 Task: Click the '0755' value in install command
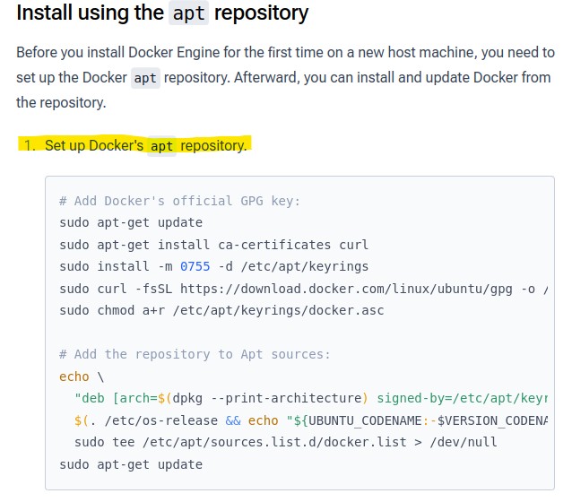point(195,267)
